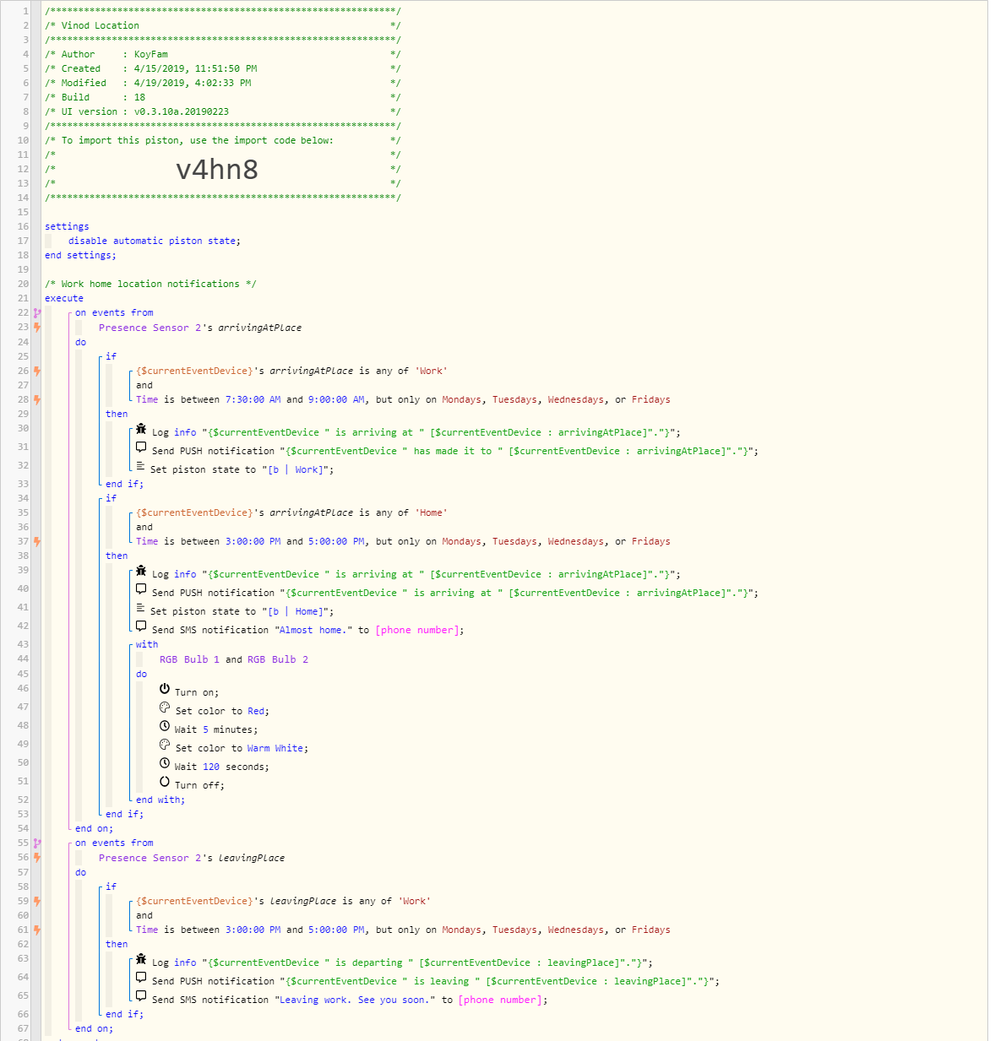Screen dimensions: 995x1041
Task: Click the 'on events from' header on line 22
Action: point(114,312)
